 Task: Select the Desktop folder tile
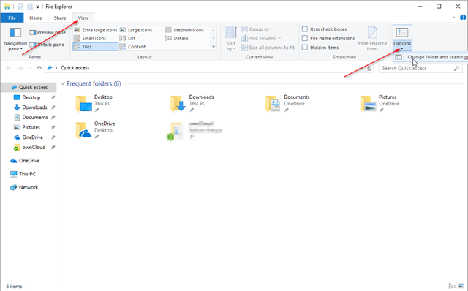coord(94,104)
